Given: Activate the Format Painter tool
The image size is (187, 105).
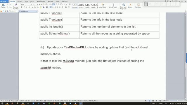Looking at the screenshot, I should coord(16,6).
